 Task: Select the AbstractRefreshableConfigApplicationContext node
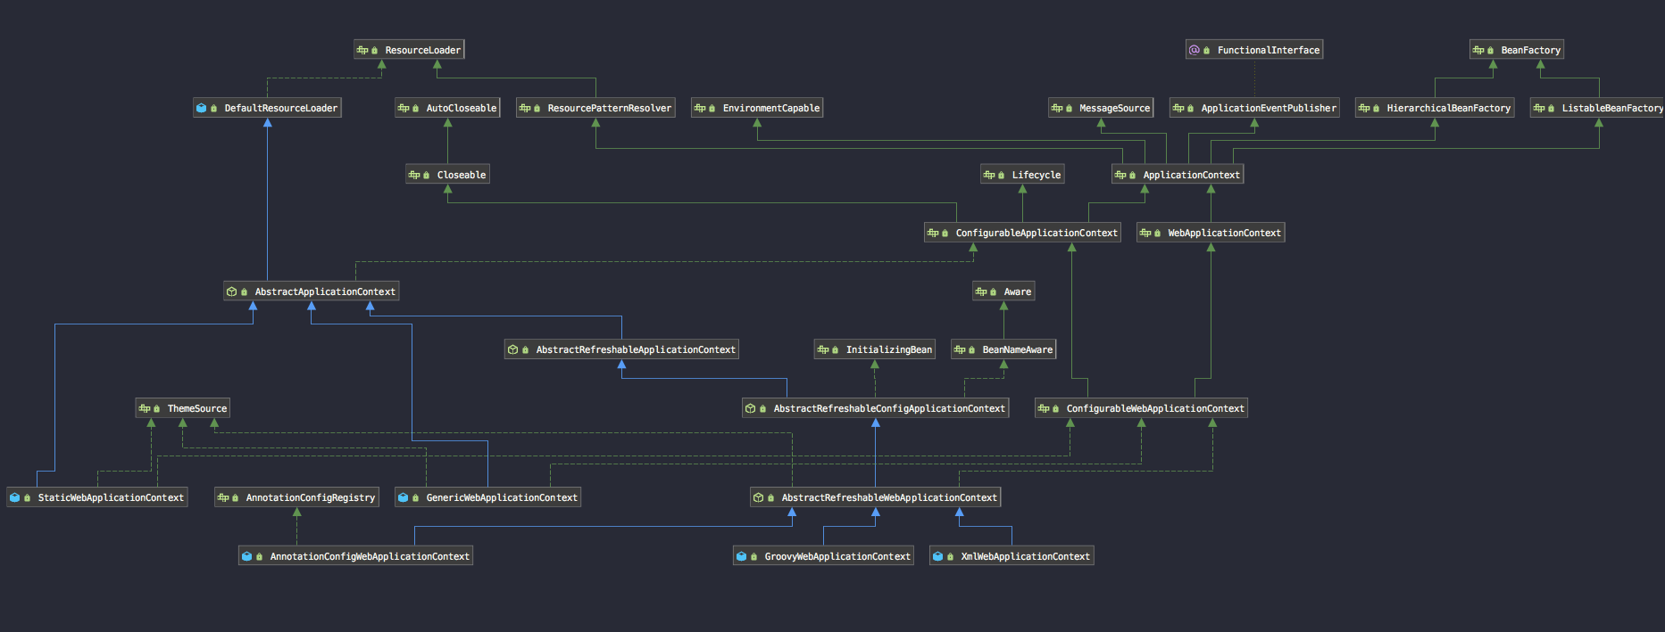876,408
